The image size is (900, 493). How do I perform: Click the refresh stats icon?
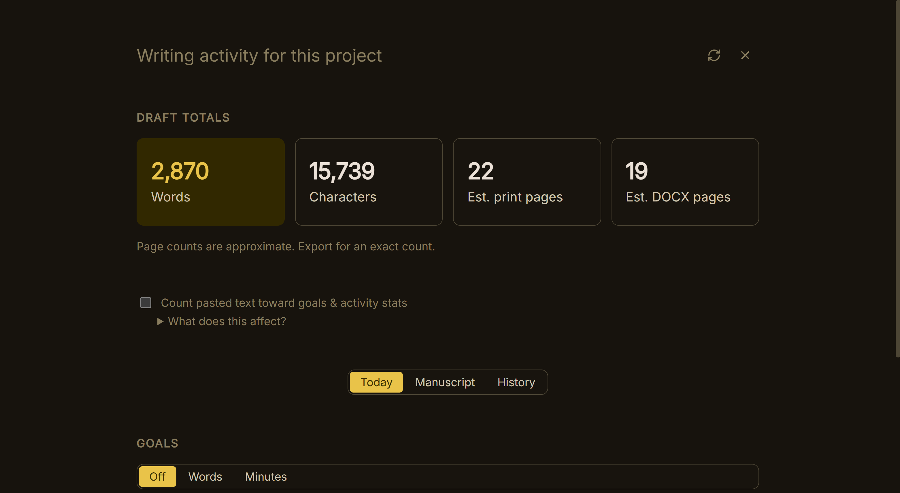point(714,55)
